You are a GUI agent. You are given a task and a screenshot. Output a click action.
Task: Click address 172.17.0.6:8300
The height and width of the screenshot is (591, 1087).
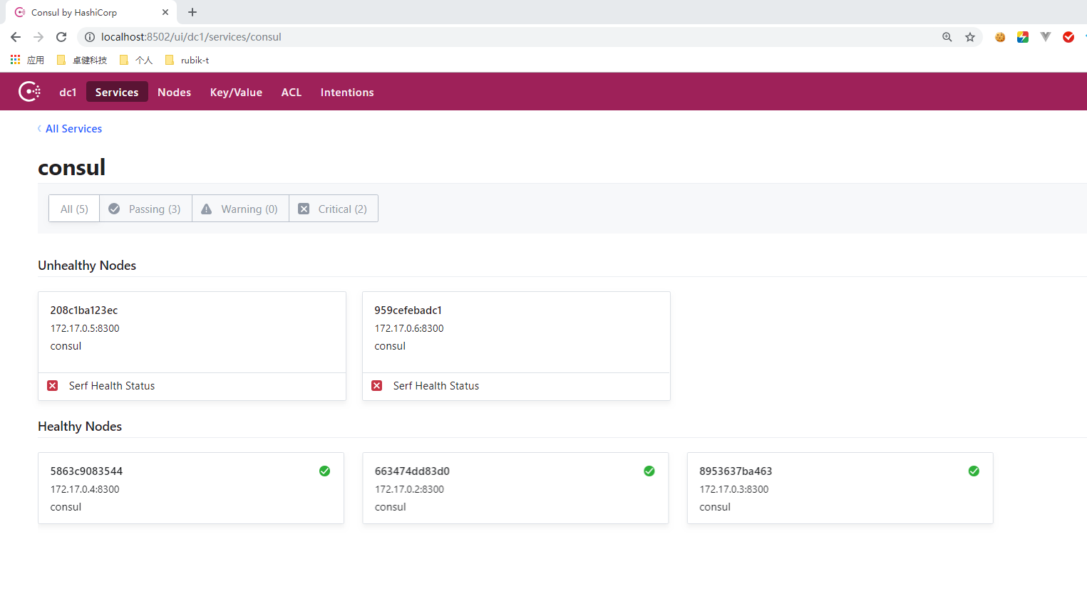(409, 328)
